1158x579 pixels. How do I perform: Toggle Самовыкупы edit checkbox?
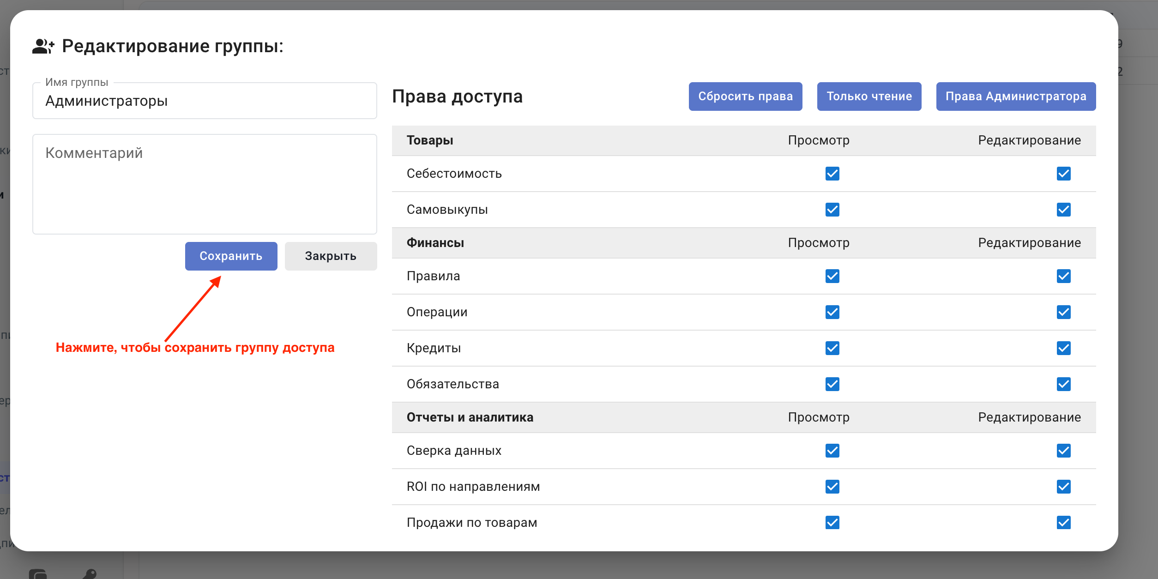pyautogui.click(x=1063, y=210)
